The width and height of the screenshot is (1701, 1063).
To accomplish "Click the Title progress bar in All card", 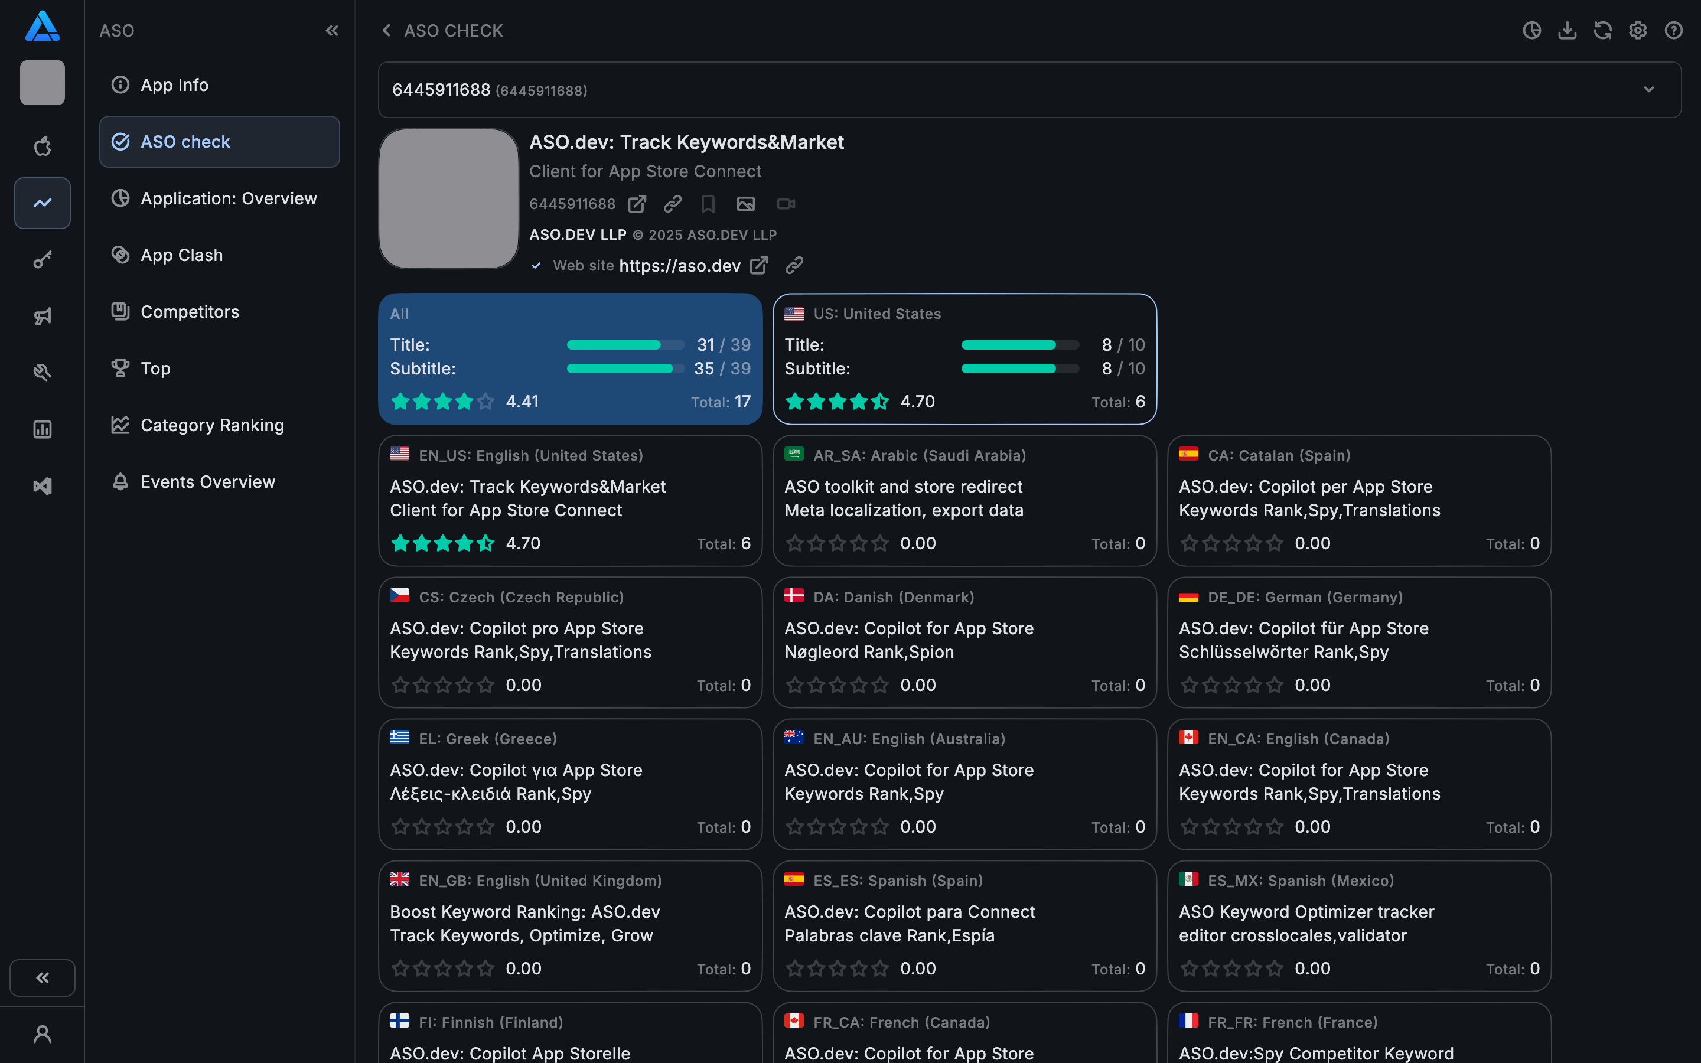I will coord(625,345).
